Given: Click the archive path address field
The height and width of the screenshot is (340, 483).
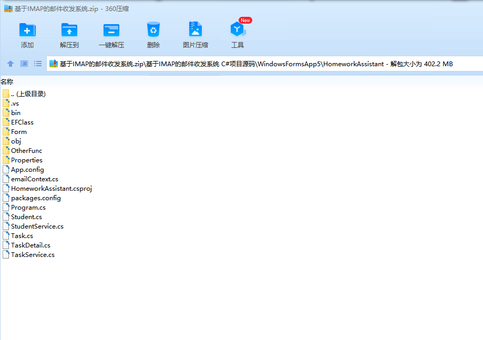Looking at the screenshot, I should pyautogui.click(x=265, y=64).
